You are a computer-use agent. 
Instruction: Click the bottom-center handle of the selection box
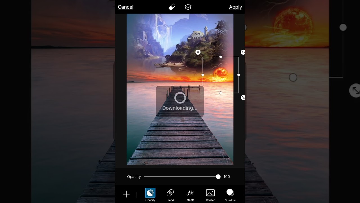(x=220, y=93)
